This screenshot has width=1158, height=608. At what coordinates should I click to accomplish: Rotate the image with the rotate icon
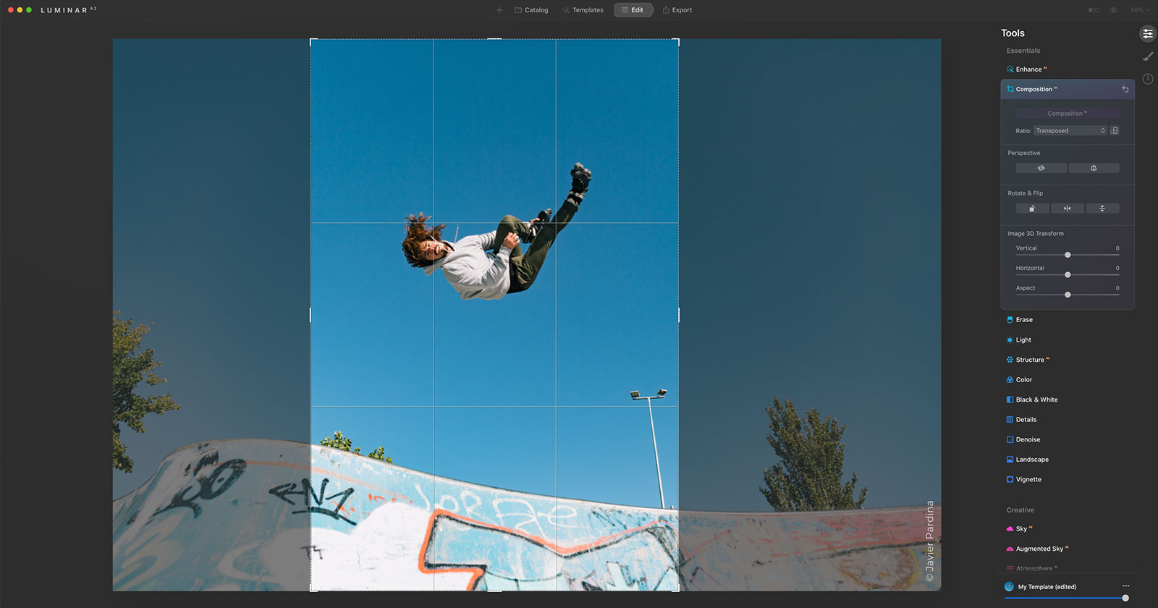click(1032, 208)
